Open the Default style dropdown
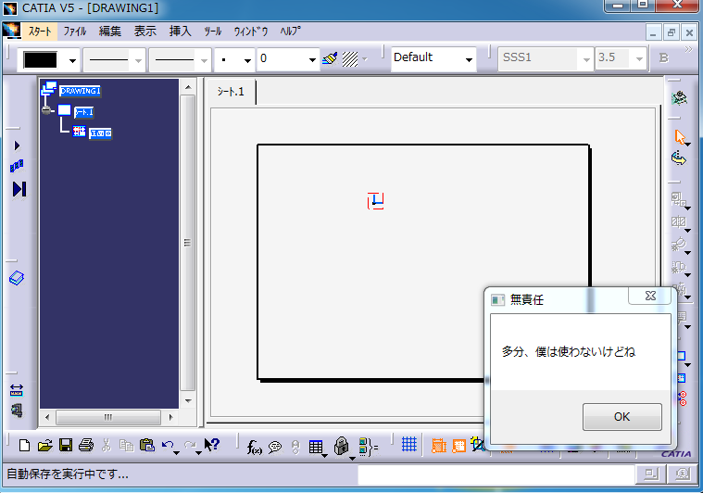Image resolution: width=703 pixels, height=493 pixels. pos(469,59)
